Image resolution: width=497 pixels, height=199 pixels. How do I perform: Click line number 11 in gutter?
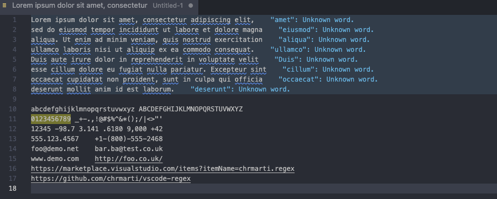13,119
